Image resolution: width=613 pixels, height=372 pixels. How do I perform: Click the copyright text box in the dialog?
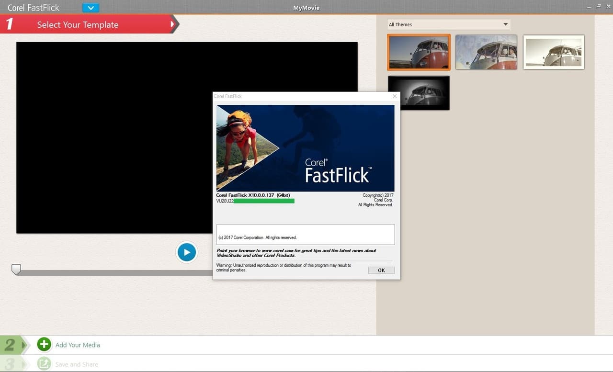(x=306, y=235)
